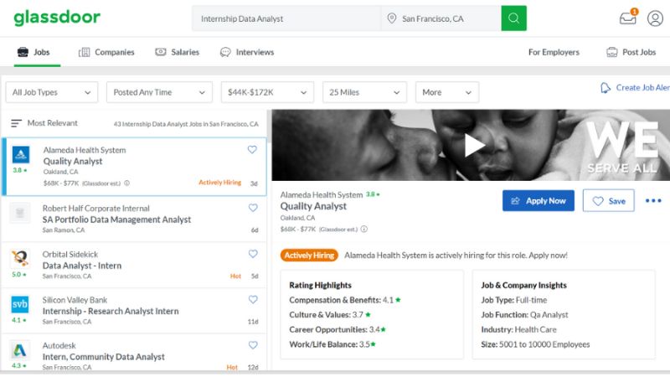Open Internship - Research Analyst Intern listing

[134, 311]
